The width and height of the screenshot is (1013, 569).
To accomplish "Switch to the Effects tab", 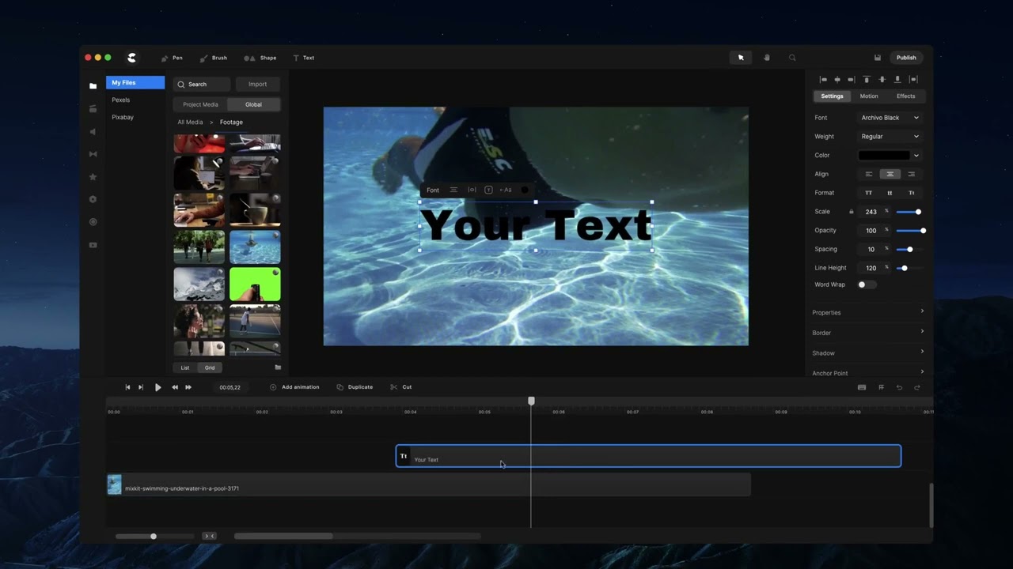I will pos(905,96).
